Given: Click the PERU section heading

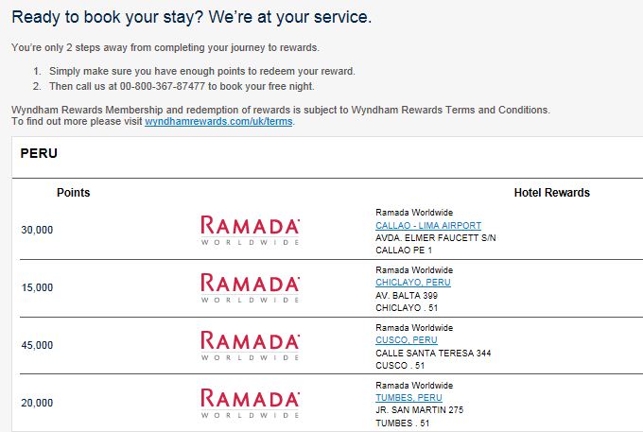Looking at the screenshot, I should click(x=39, y=153).
